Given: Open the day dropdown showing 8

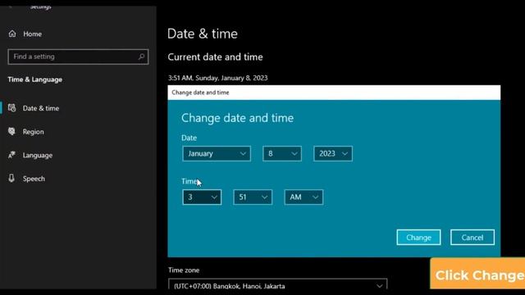Looking at the screenshot, I should tap(282, 153).
